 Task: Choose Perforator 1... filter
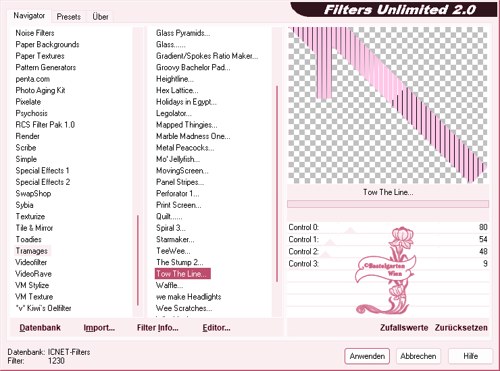click(x=177, y=194)
